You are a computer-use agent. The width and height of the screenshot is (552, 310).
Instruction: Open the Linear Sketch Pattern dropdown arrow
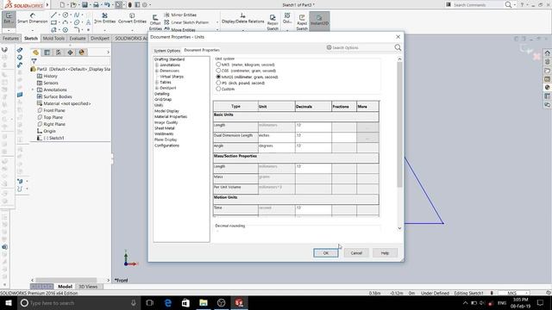217,22
